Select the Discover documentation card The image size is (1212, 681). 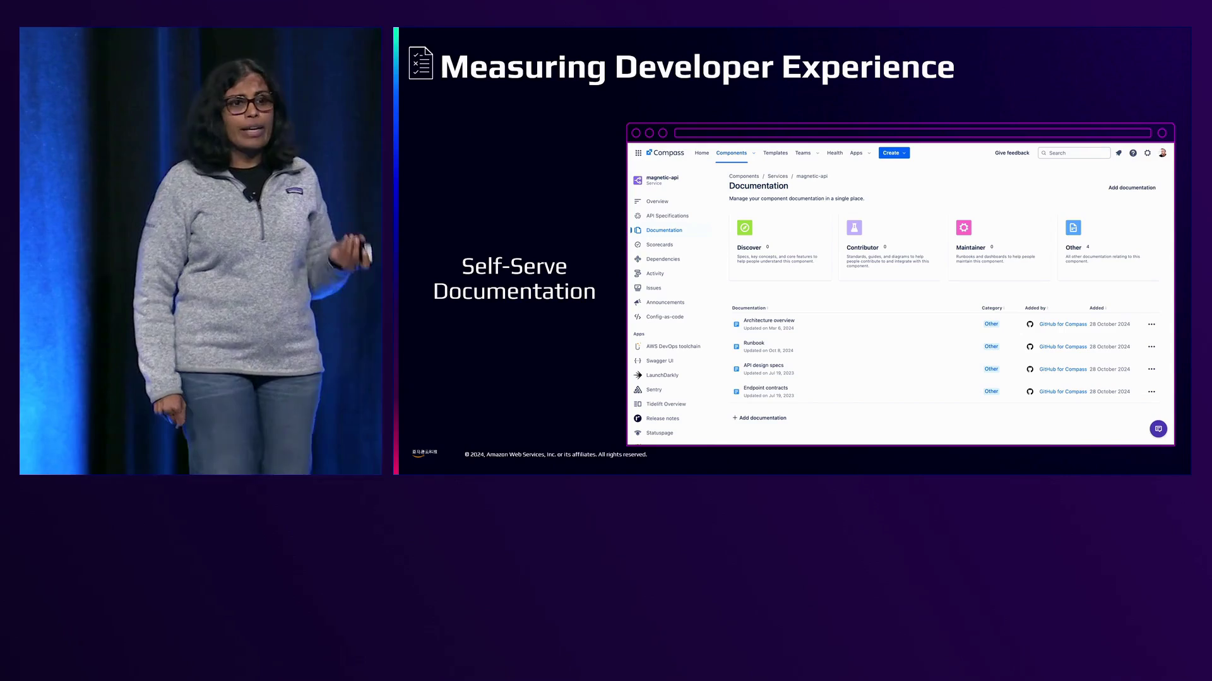[x=780, y=247]
